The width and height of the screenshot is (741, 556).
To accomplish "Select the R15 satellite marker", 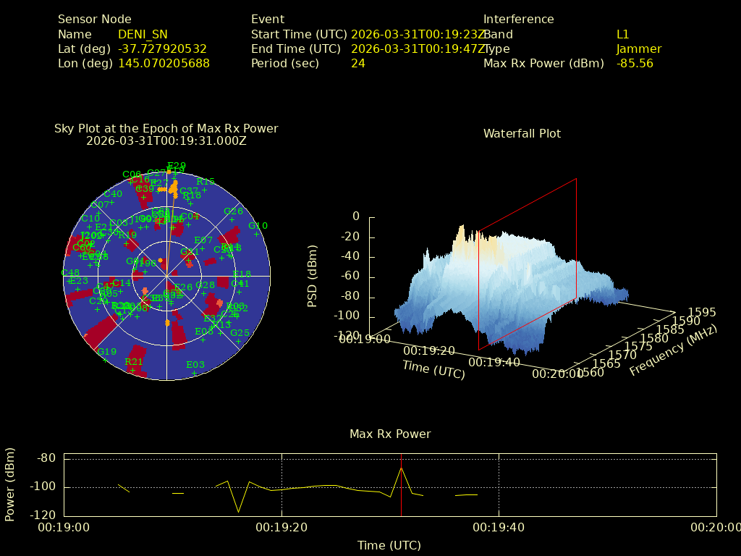I will tap(204, 190).
